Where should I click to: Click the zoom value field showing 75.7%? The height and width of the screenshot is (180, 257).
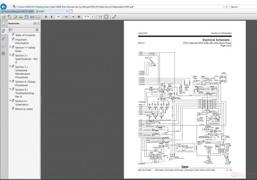tap(87, 17)
